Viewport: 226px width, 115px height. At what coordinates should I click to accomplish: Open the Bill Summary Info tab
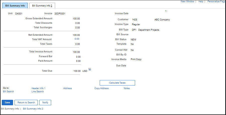click(15, 6)
